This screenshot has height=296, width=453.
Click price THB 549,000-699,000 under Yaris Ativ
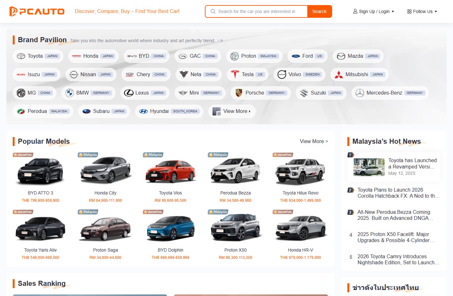[40, 258]
